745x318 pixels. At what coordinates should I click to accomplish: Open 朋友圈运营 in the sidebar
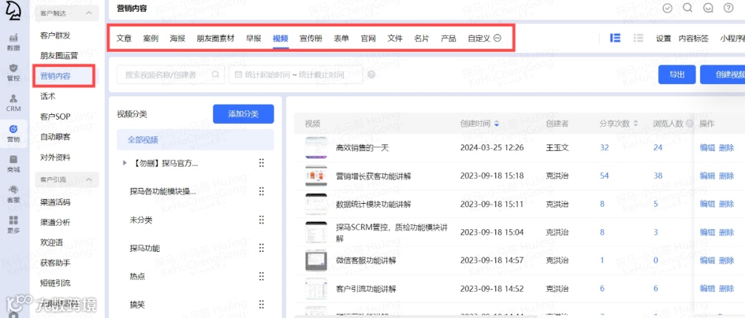59,56
